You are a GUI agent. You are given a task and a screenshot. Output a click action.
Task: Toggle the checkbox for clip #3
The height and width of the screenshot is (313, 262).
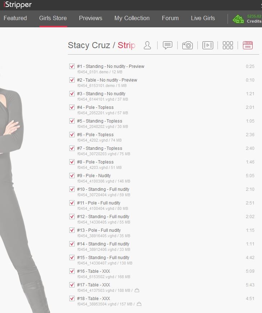[72, 94]
